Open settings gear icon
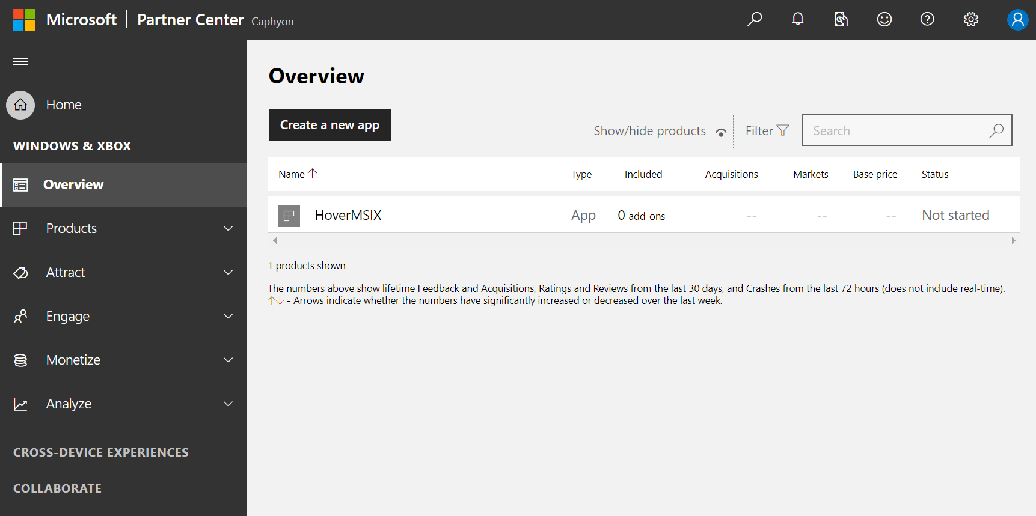Image resolution: width=1036 pixels, height=516 pixels. (970, 19)
